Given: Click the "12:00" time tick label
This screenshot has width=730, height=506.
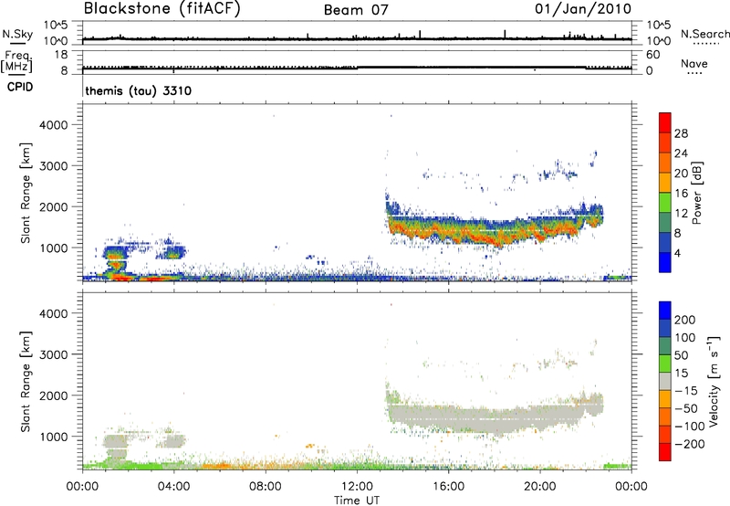Looking at the screenshot, I should click(357, 487).
